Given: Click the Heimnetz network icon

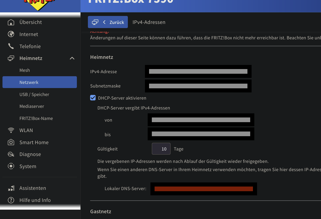Looking at the screenshot, I should pos(11,58).
